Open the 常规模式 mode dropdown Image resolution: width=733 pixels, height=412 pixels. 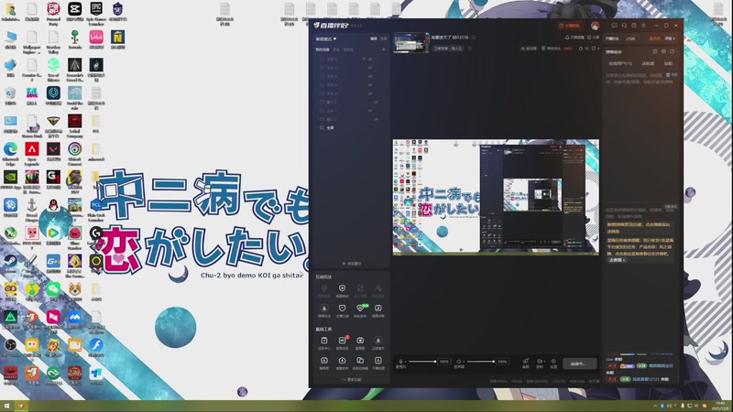tap(326, 38)
